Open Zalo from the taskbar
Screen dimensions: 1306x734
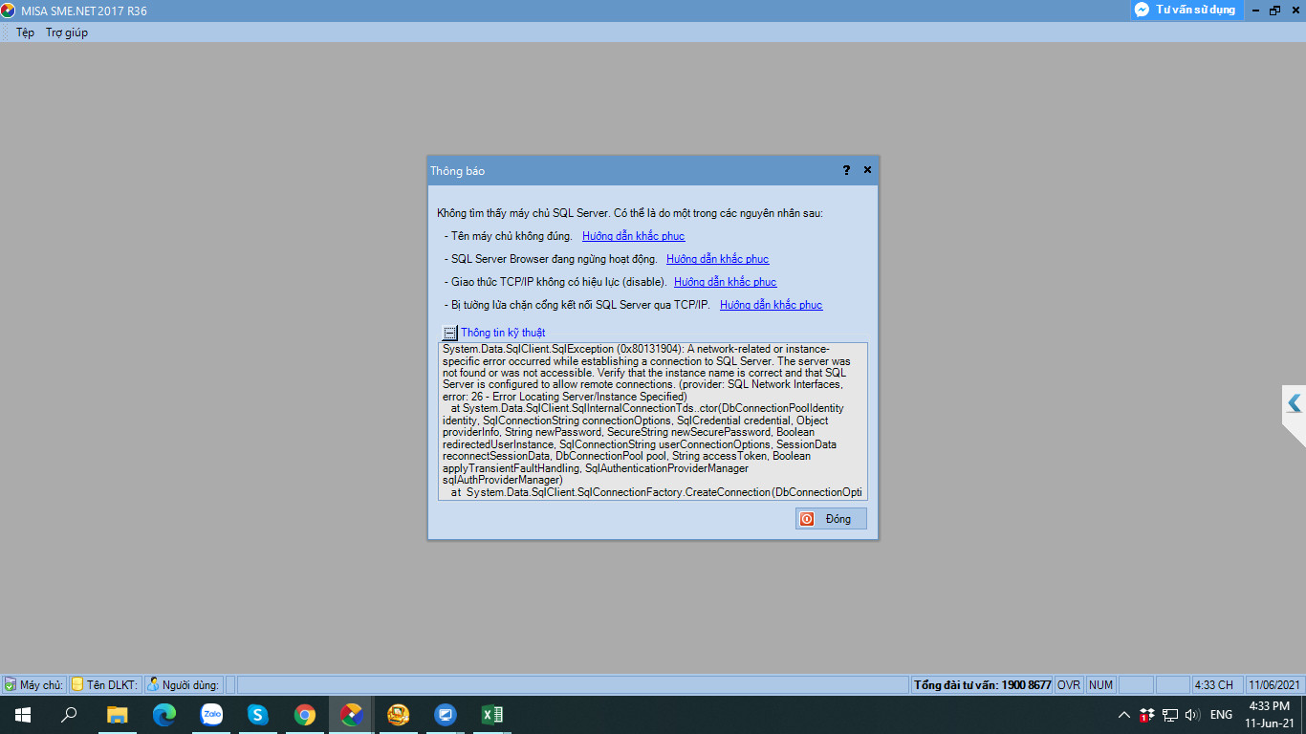(211, 715)
